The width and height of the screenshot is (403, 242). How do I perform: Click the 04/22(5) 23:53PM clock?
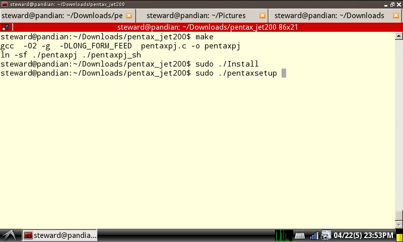[363, 235]
